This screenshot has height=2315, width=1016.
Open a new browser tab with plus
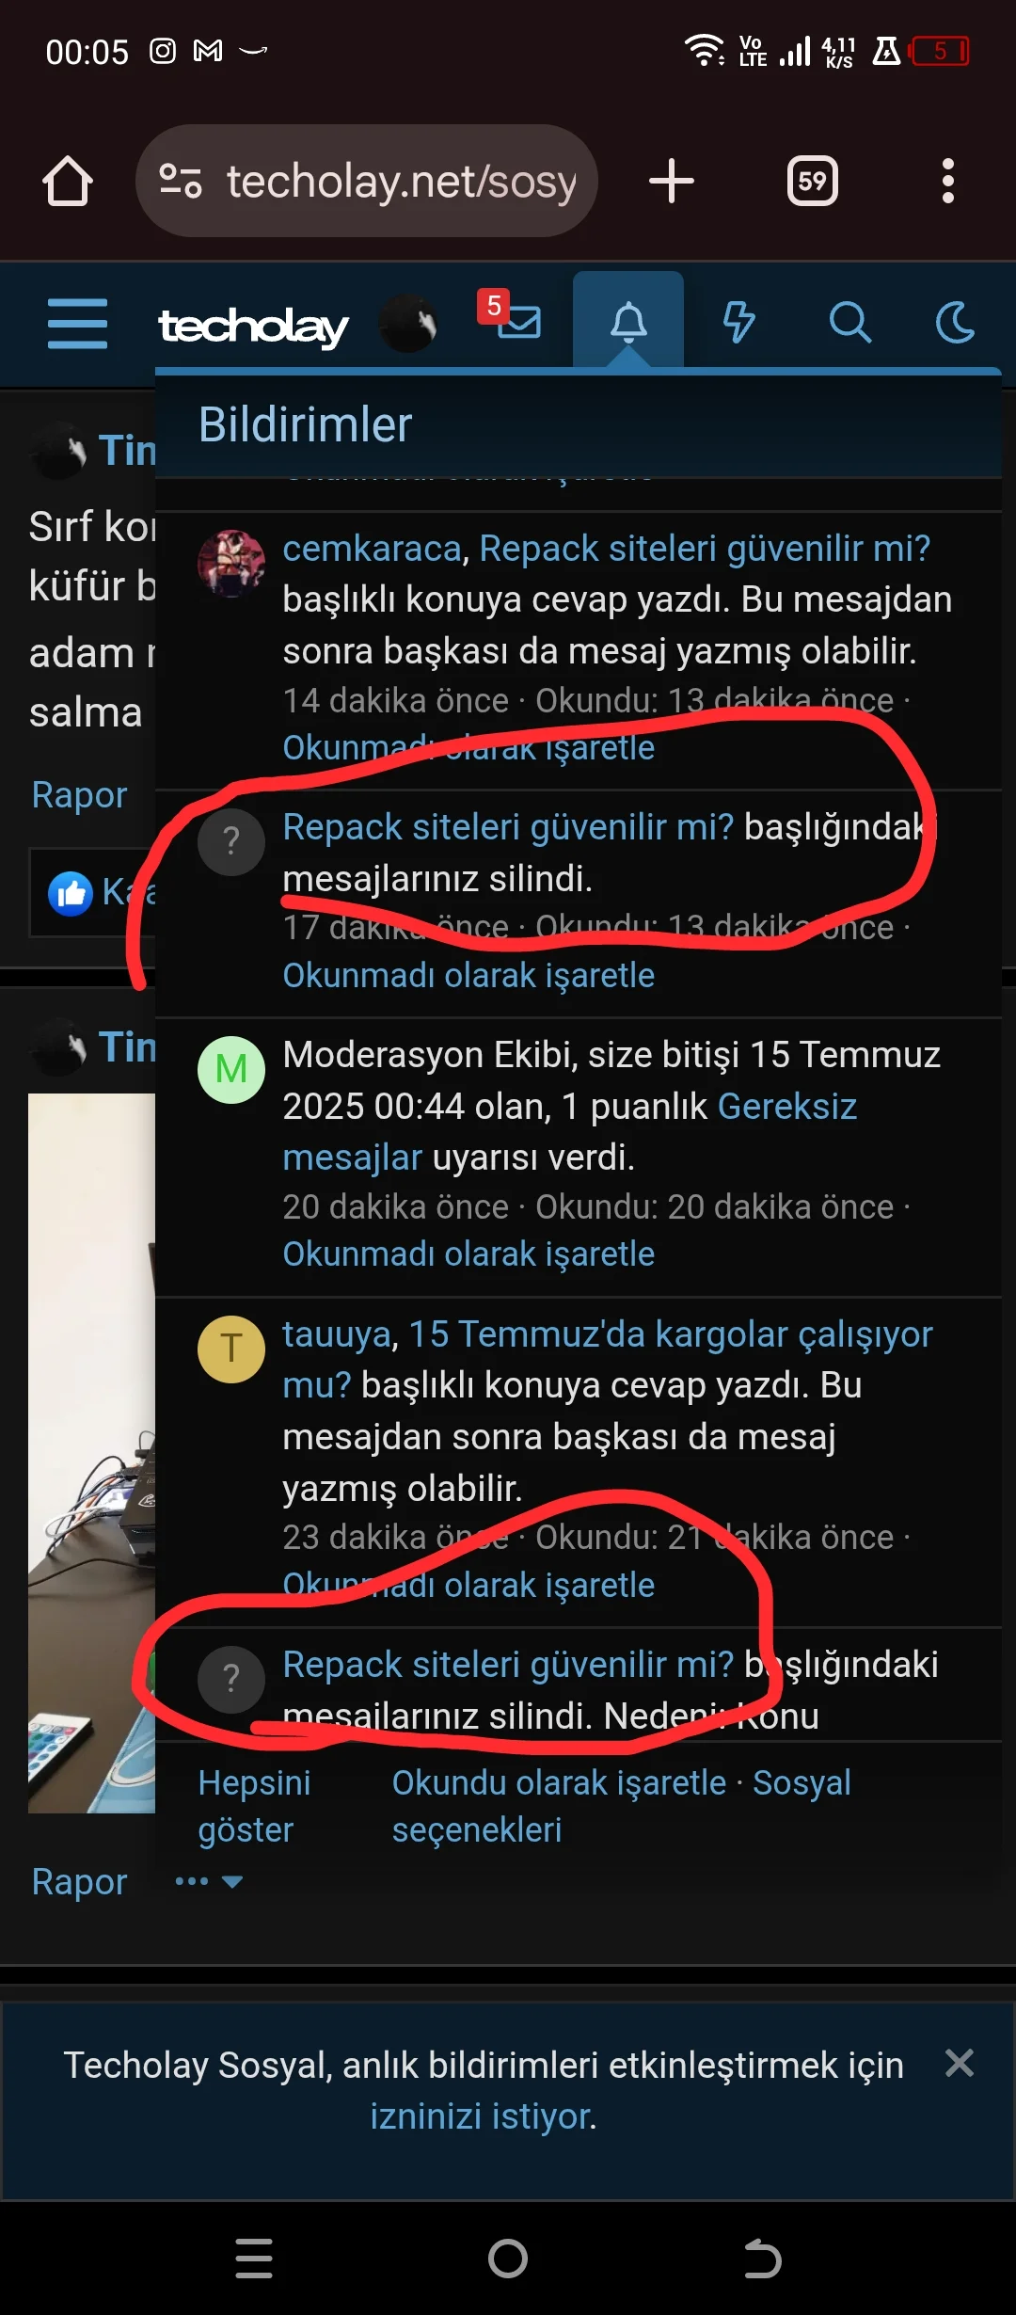tap(672, 181)
